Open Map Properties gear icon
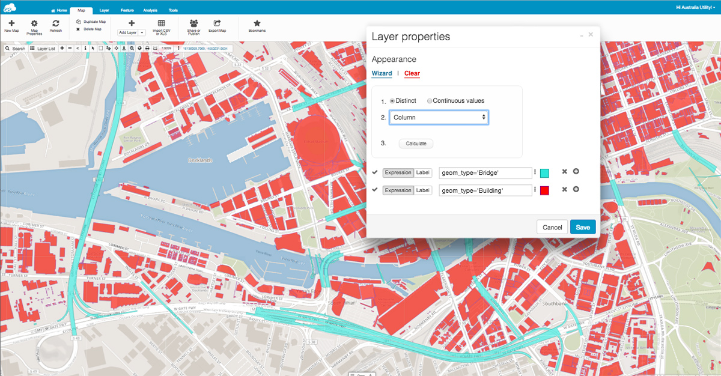Screen dimensions: 721x376 34,23
